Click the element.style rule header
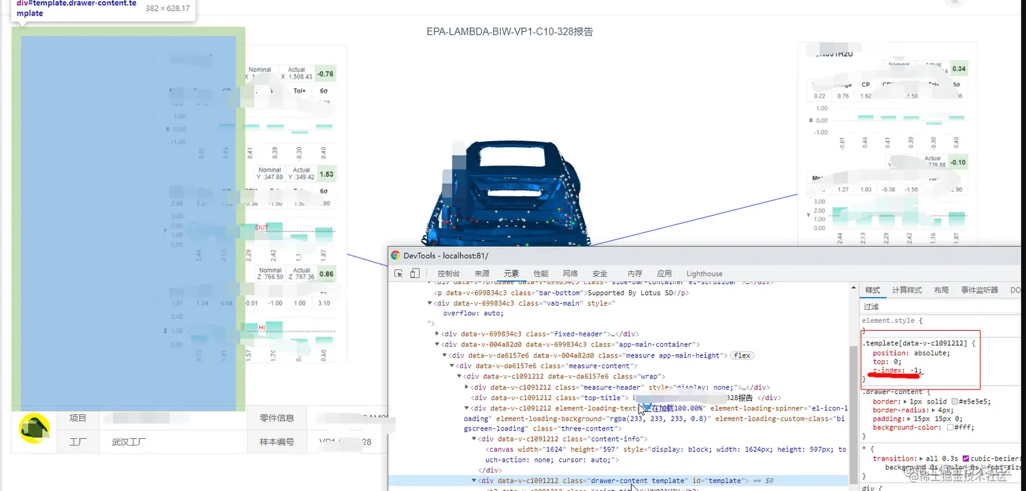The width and height of the screenshot is (1026, 491). coord(892,320)
